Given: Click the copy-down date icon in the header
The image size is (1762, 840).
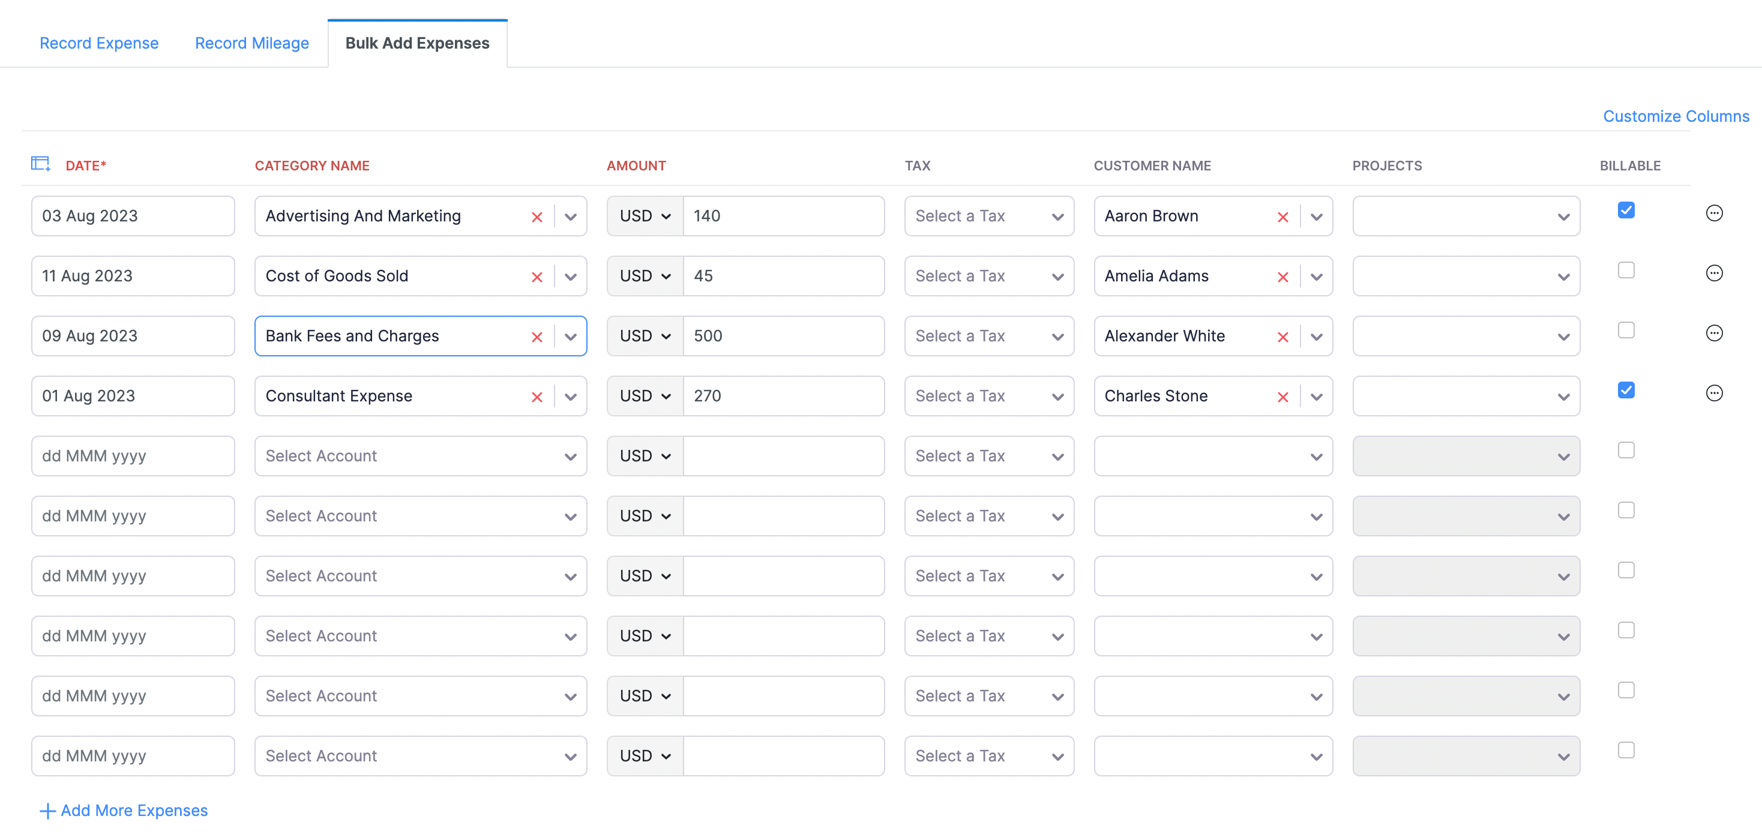Looking at the screenshot, I should 40,163.
